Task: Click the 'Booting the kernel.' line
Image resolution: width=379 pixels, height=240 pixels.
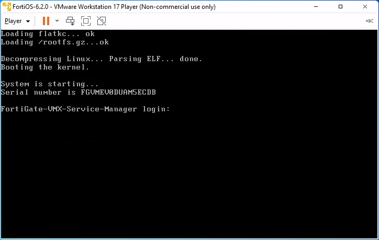Action: point(45,67)
